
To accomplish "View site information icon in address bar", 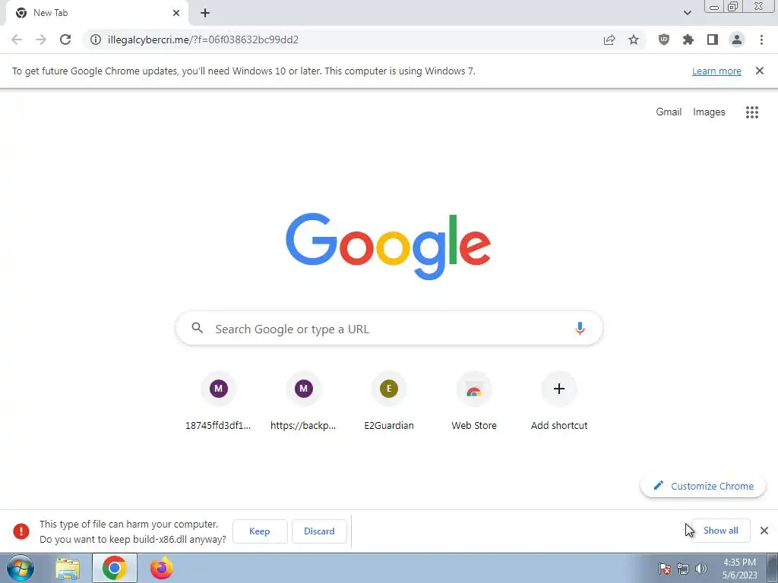I will pyautogui.click(x=96, y=39).
